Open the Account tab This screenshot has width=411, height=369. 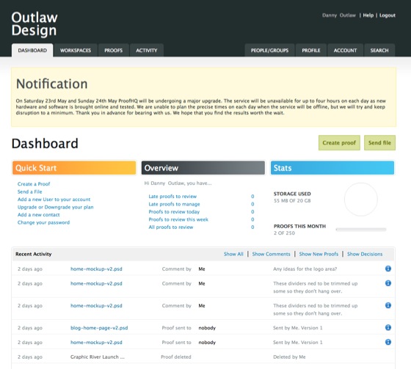345,51
